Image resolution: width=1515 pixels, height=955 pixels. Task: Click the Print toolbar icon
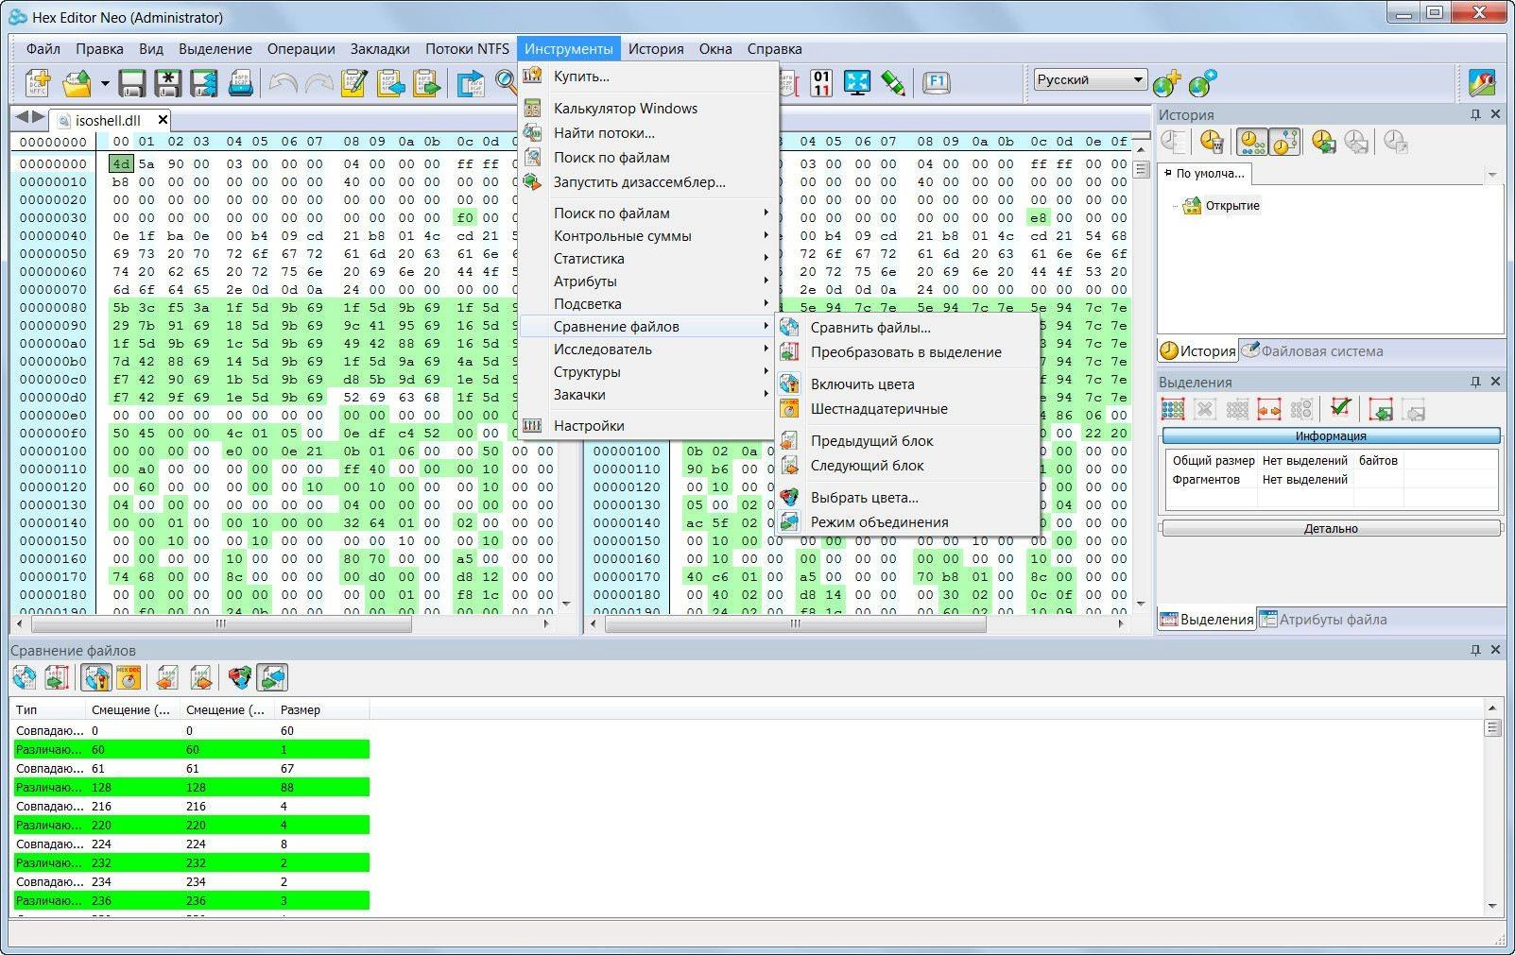click(241, 83)
